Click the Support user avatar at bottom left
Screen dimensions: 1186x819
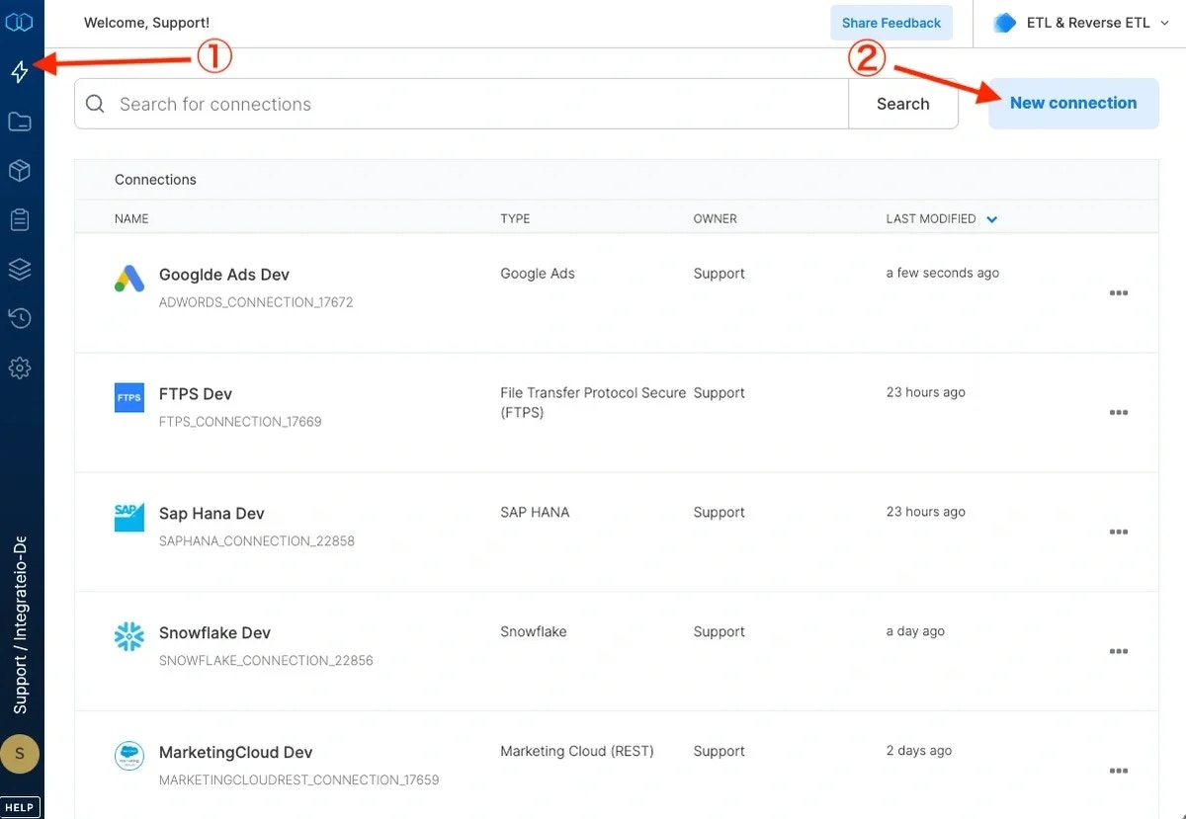(21, 753)
